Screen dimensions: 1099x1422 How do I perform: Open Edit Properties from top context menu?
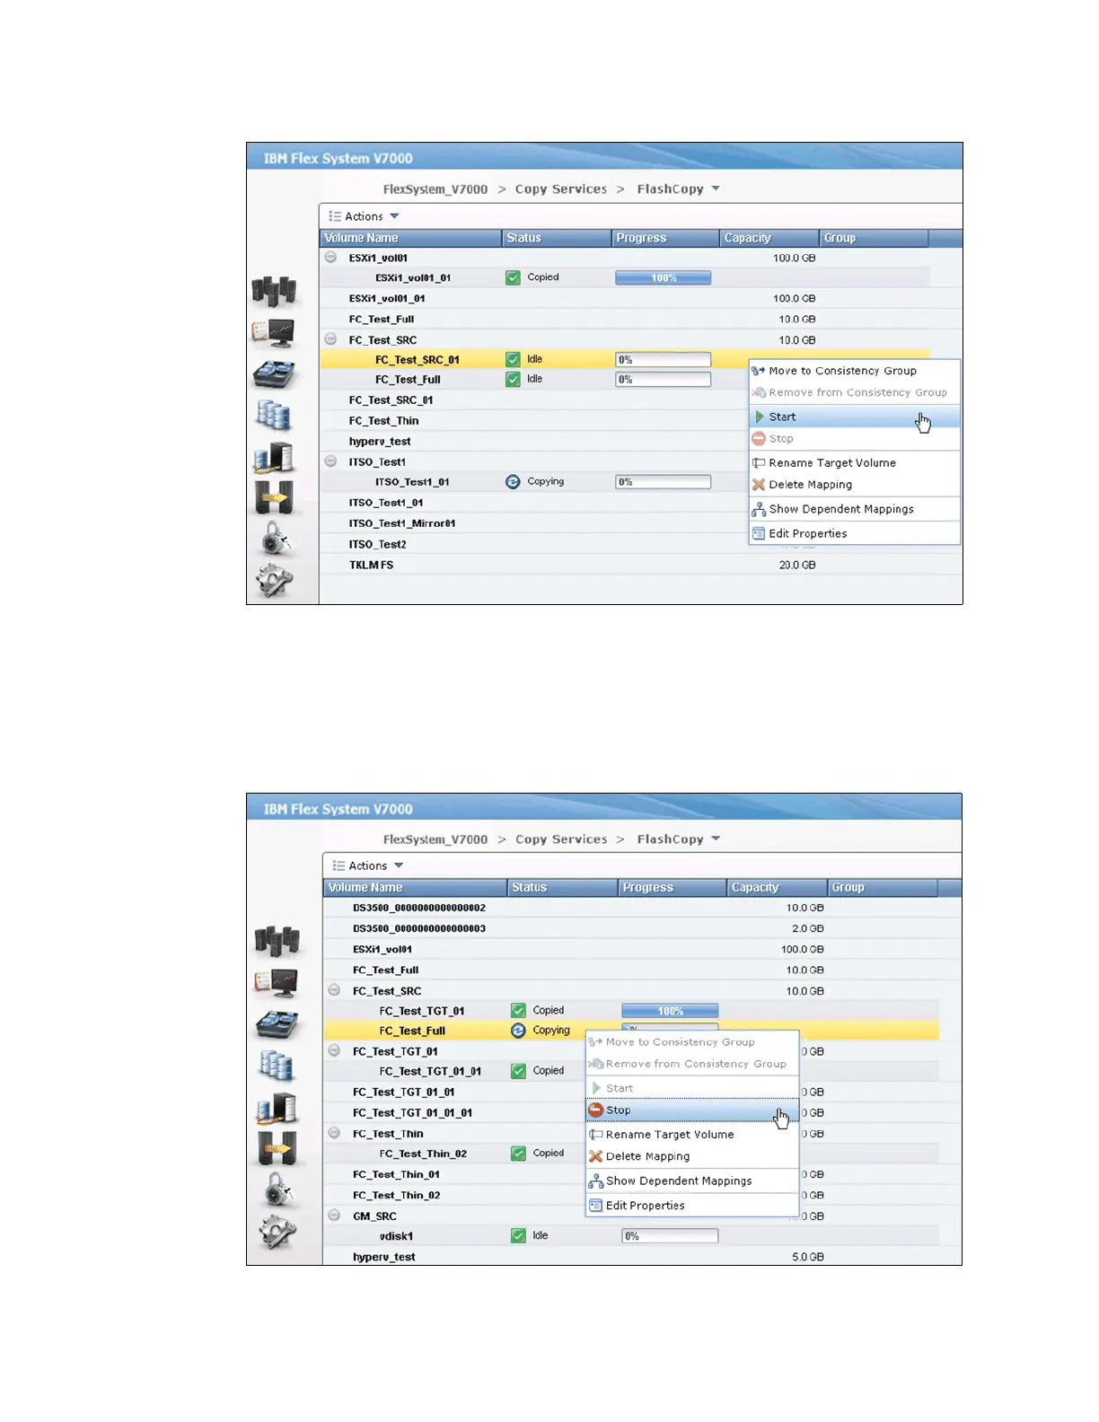coord(854,533)
